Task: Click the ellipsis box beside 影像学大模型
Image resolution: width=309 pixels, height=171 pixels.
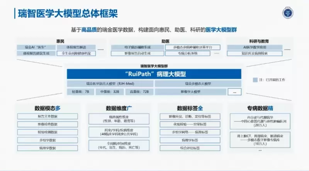Action: [x=234, y=92]
